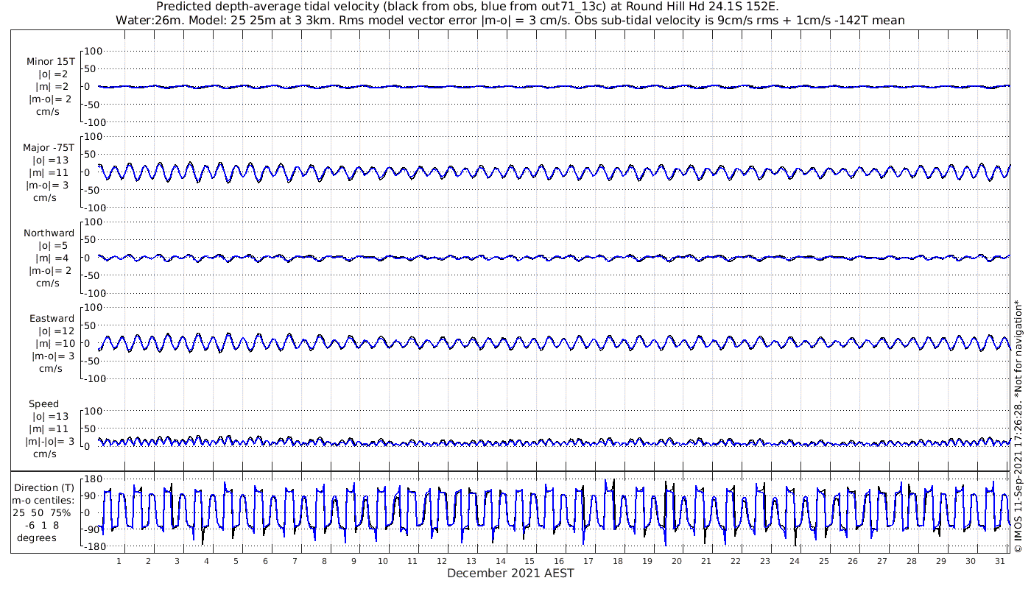The height and width of the screenshot is (589, 1031).
Task: Click the '-6 1 8' centile values
Action: click(x=41, y=526)
